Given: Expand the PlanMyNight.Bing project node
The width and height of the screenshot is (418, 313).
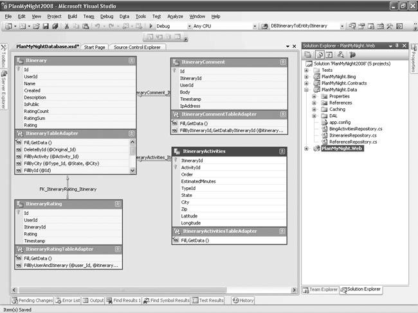Looking at the screenshot, I should 306,76.
